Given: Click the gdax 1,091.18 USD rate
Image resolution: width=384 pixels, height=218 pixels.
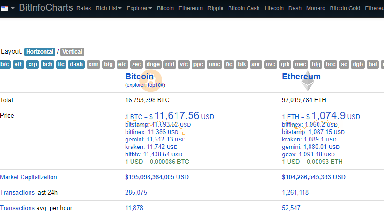Looking at the screenshot, I should click(308, 155).
